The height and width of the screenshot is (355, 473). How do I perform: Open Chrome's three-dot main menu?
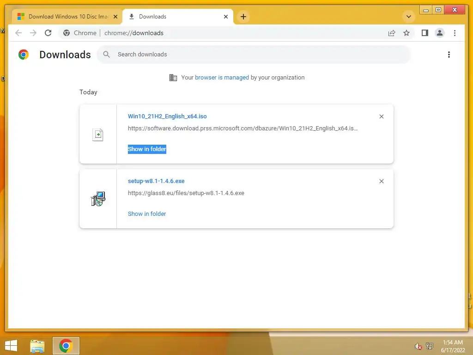click(x=455, y=33)
